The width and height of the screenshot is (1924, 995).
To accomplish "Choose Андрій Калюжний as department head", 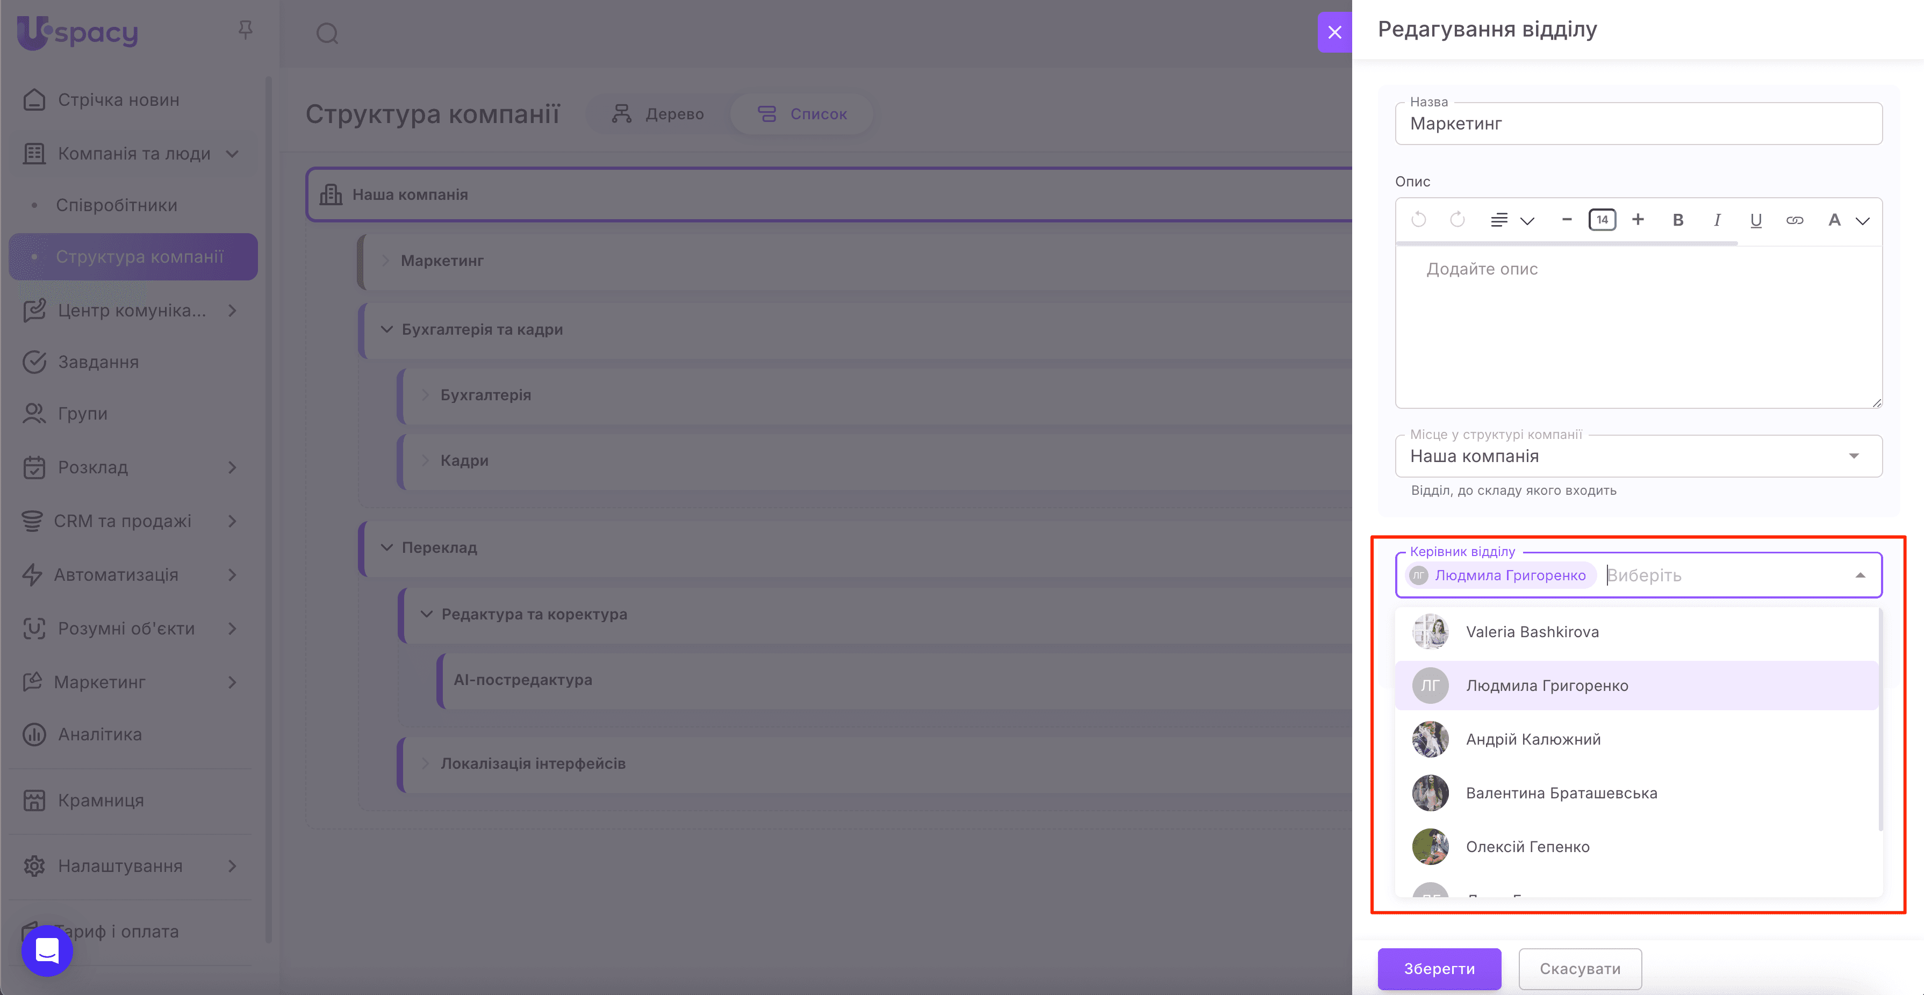I will [1533, 740].
